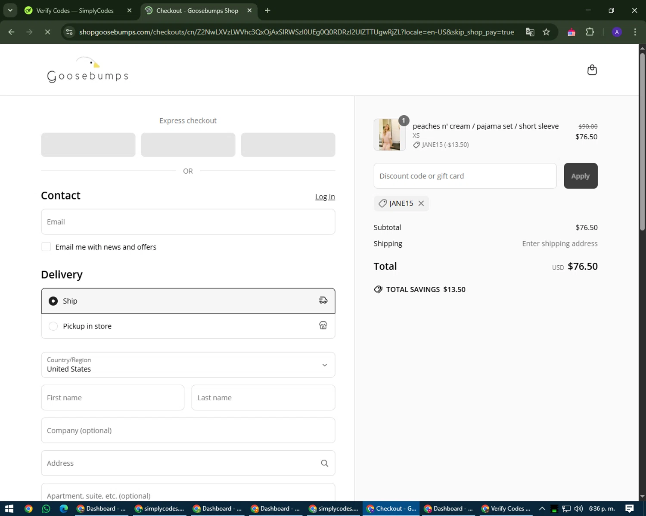
Task: Click the store icon in Pickup row
Action: pyautogui.click(x=323, y=326)
